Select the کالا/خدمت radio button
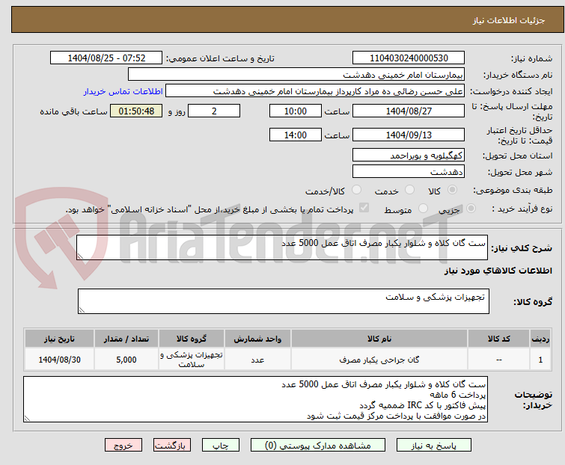Image resolution: width=565 pixels, height=465 pixels. (x=356, y=190)
